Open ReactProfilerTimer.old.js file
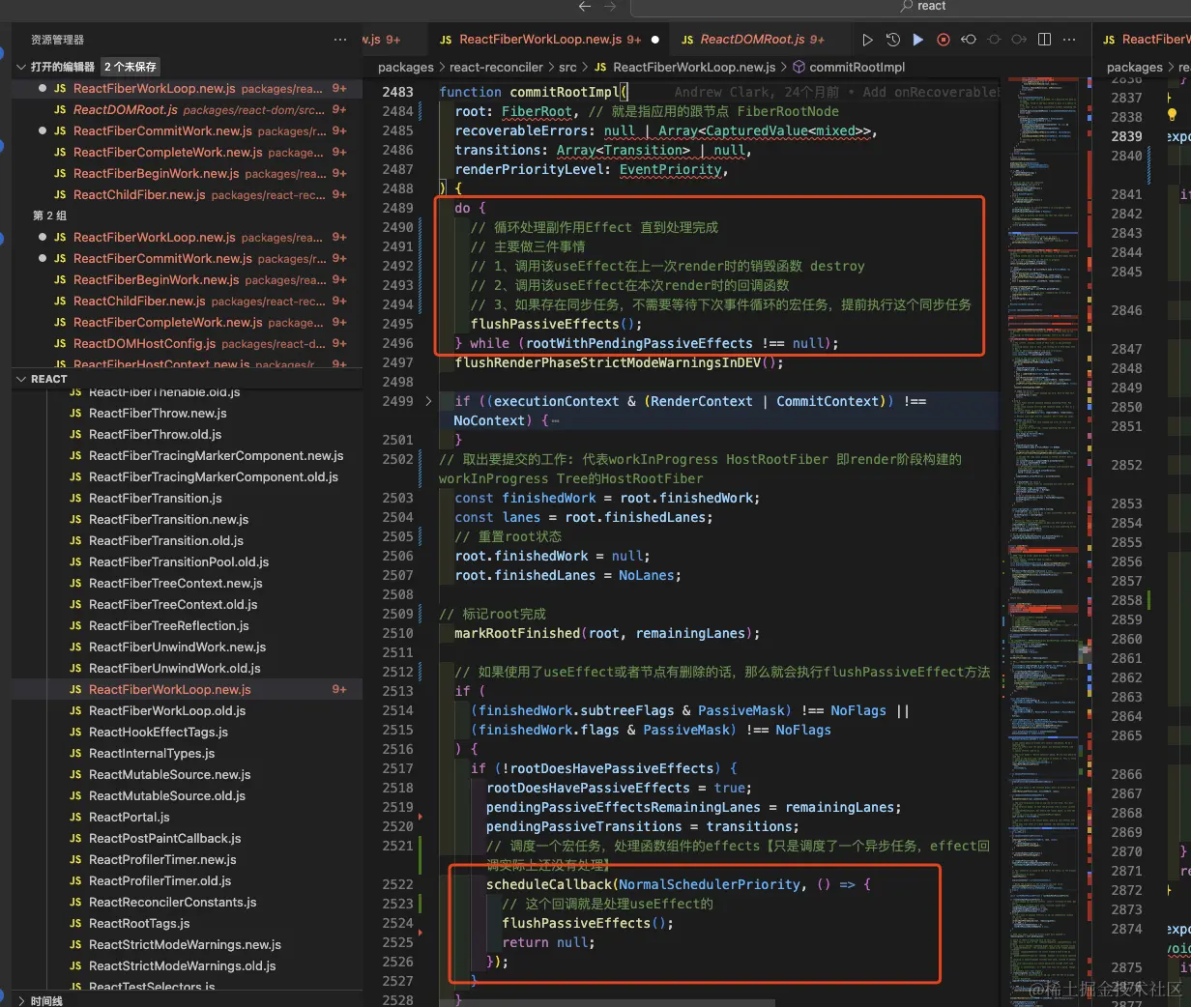Screen dimensions: 1191x1007 coord(187,880)
